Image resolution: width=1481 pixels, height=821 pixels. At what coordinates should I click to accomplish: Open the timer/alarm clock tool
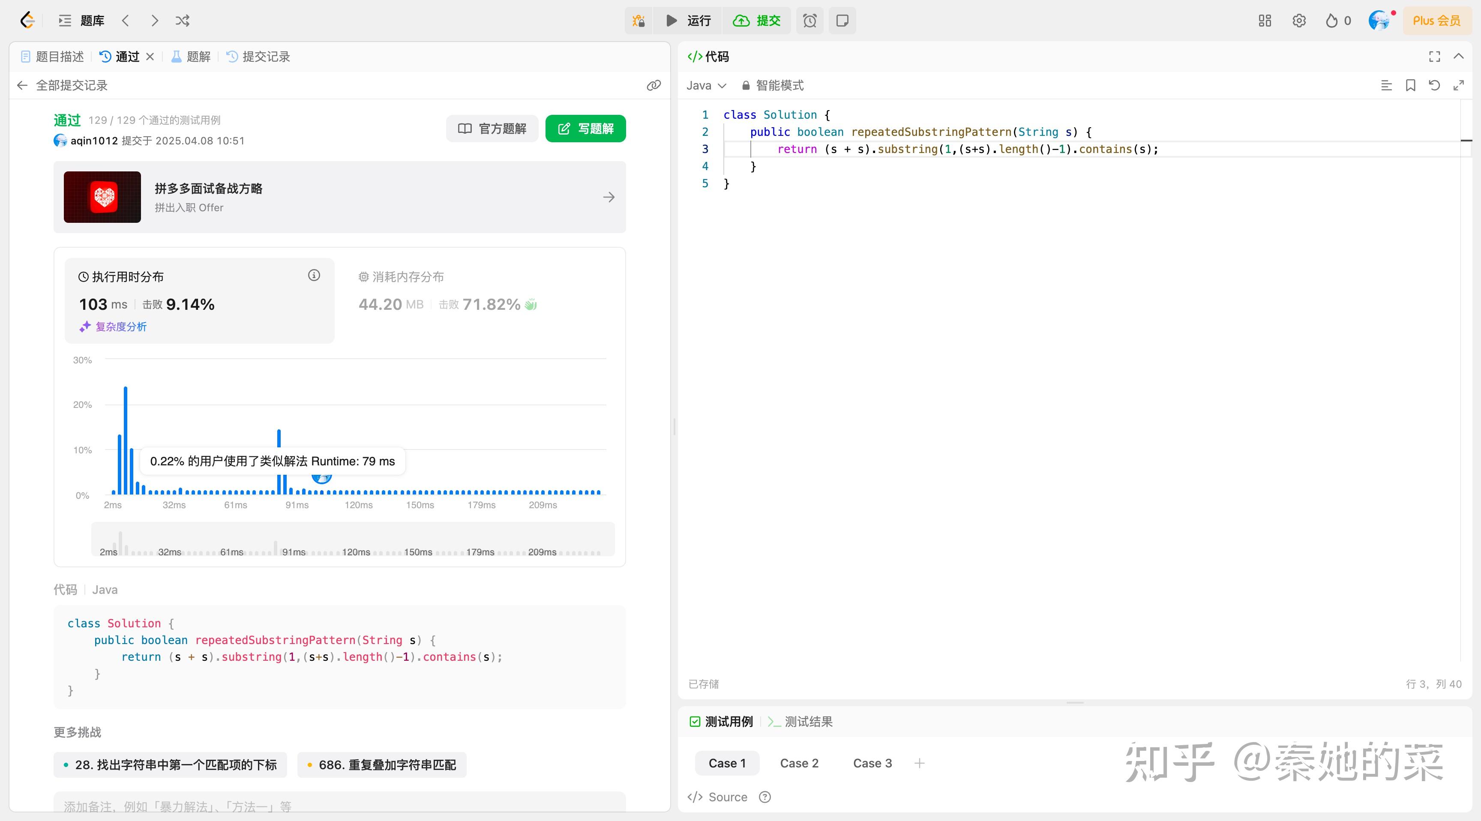pos(809,20)
